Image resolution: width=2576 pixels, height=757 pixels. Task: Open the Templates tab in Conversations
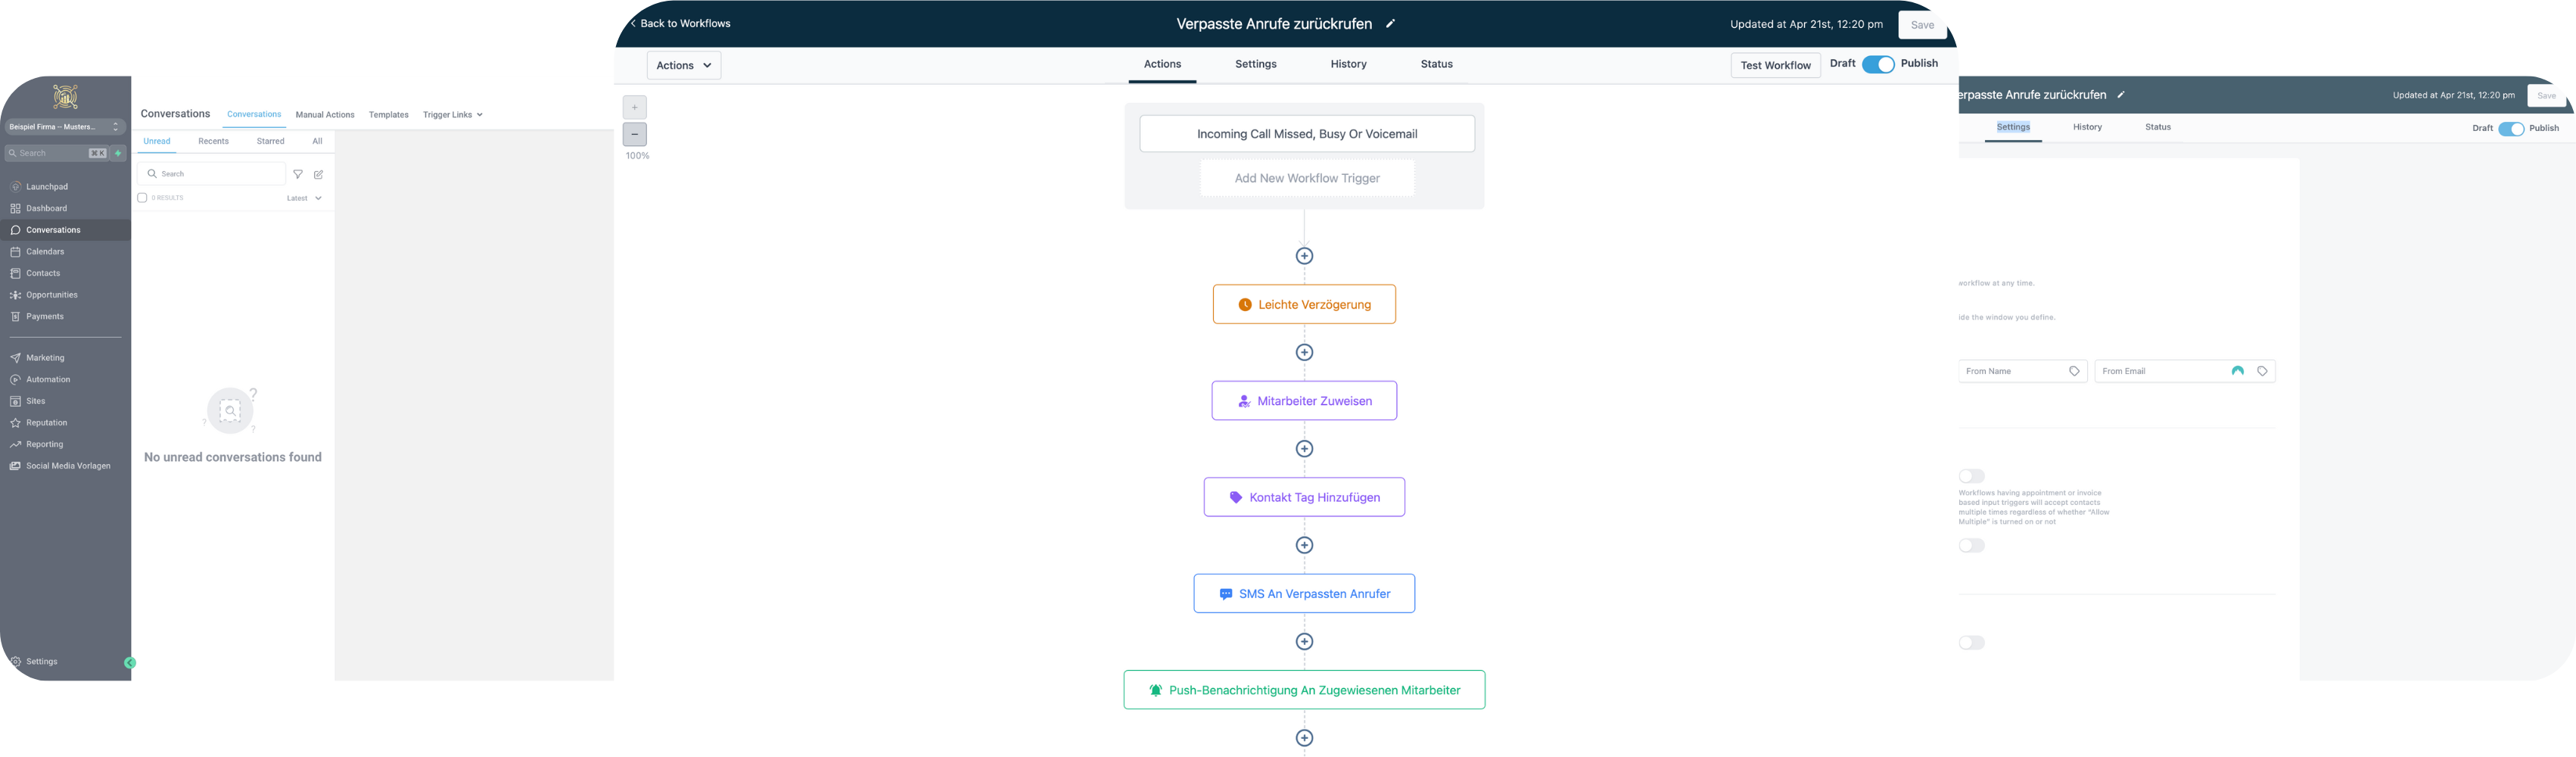click(388, 115)
